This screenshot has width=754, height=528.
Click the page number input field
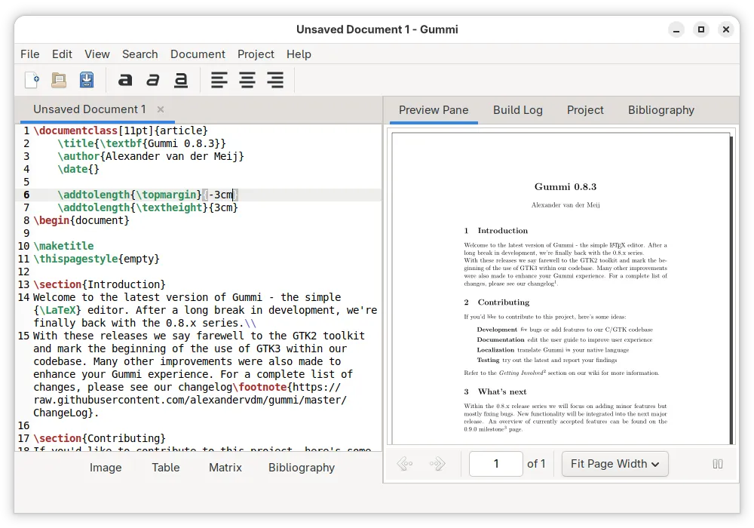(496, 464)
